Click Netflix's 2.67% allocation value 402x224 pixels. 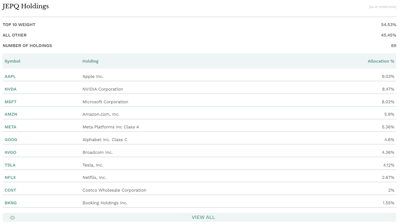pyautogui.click(x=388, y=178)
